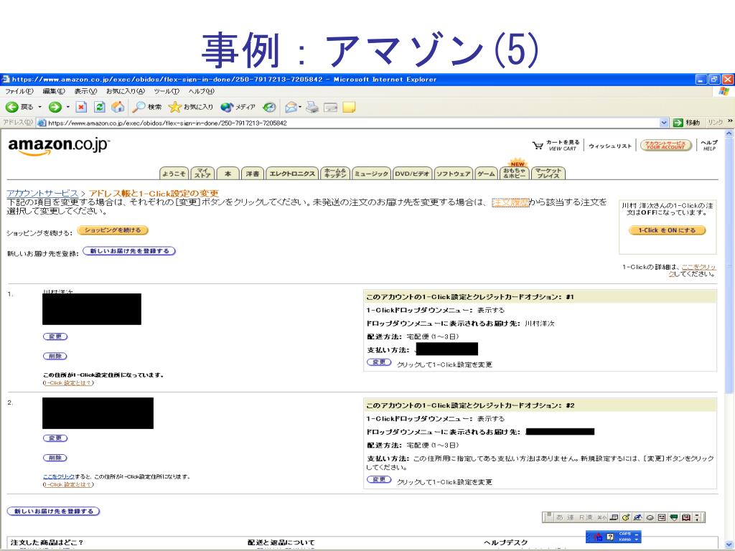Print the page via printer icon
735x551 pixels.
(x=312, y=108)
